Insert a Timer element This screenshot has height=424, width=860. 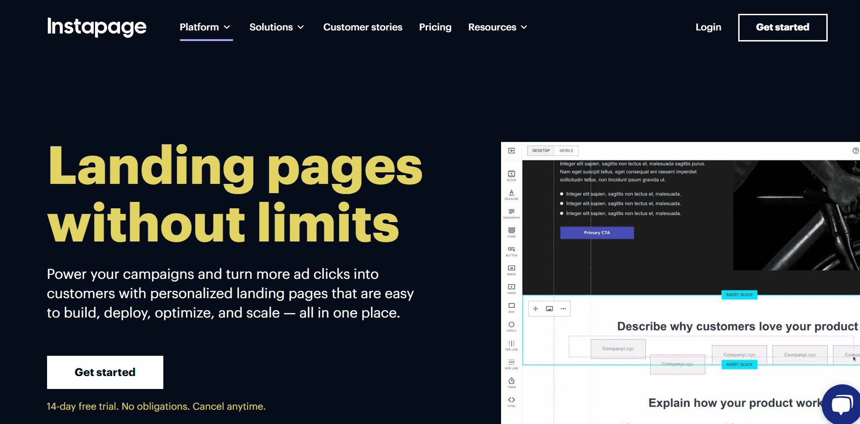click(511, 382)
